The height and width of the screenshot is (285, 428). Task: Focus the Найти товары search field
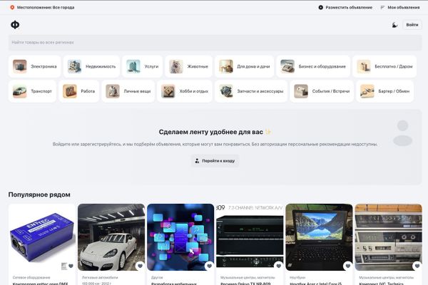[215, 42]
